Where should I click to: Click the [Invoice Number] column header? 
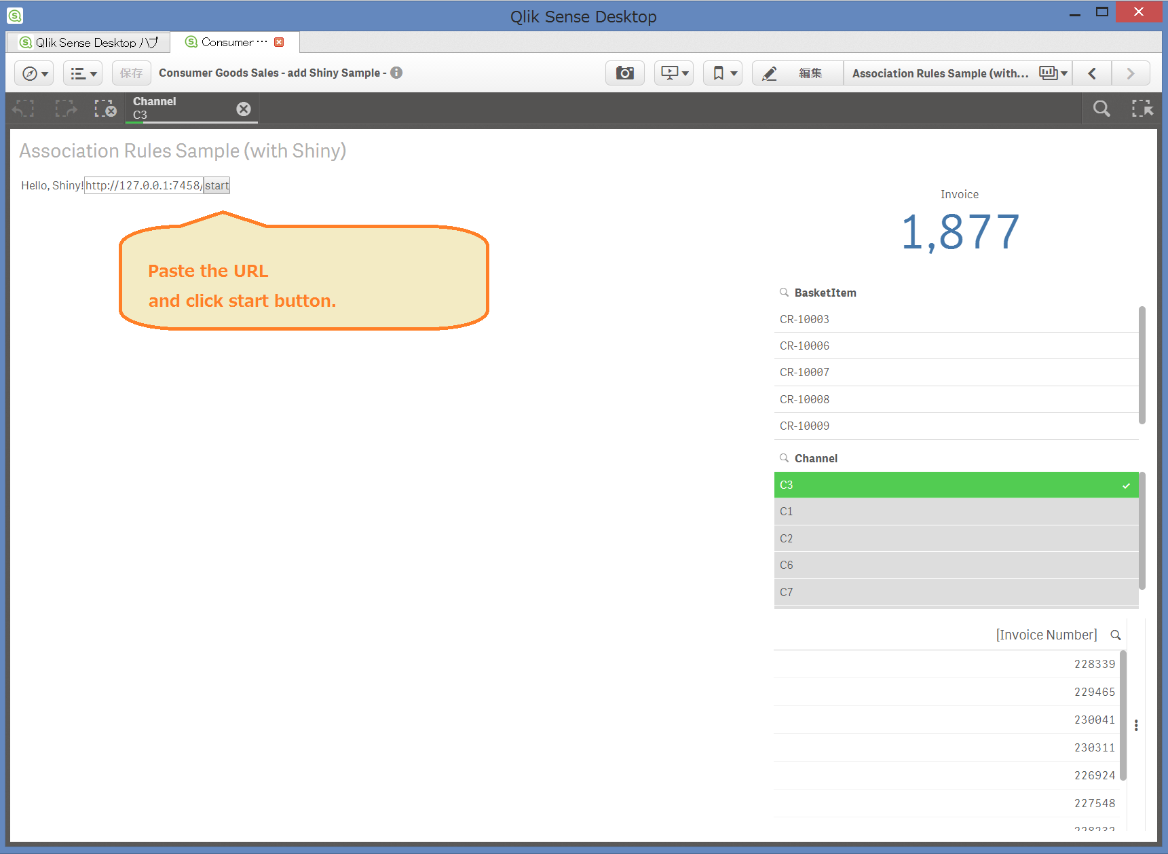1046,635
